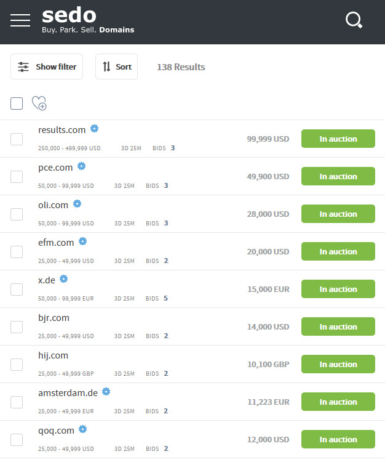Screen dimensions: 385x462
Task: Click the search magnifier icon
Action: 354,20
